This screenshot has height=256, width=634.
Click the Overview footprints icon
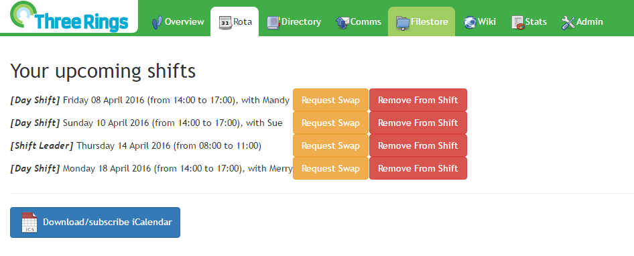click(x=157, y=22)
